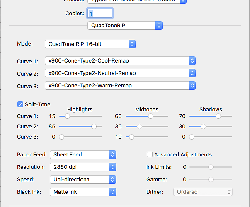Open the Resolution dropdown showing 2880 dpi
Screen dimensions: 250x207
point(83,167)
